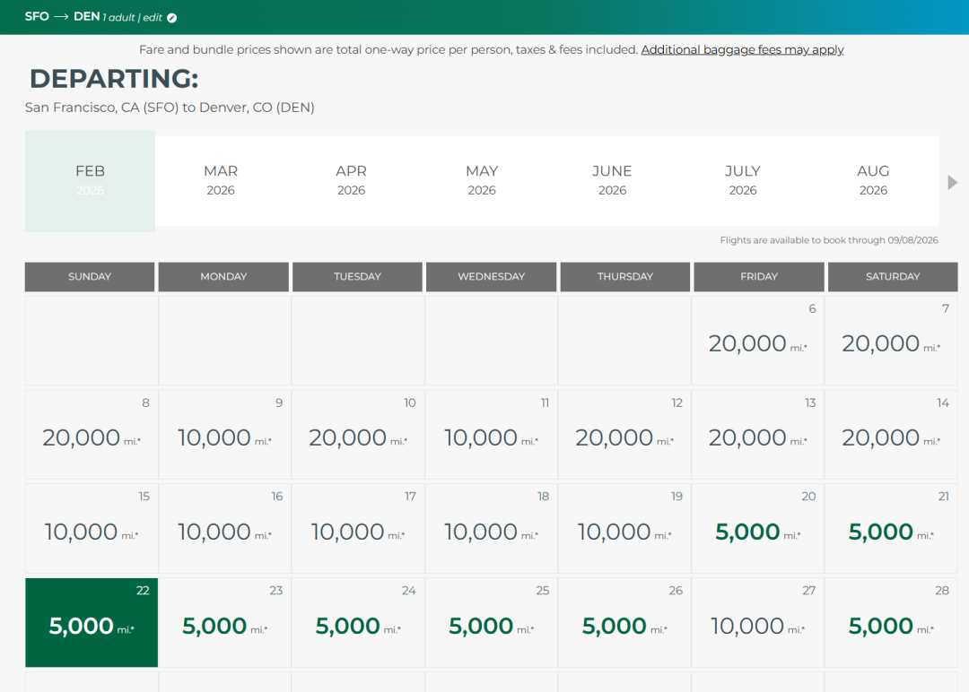Click the SFO to DEN route text
The height and width of the screenshot is (692, 969).
pos(62,17)
